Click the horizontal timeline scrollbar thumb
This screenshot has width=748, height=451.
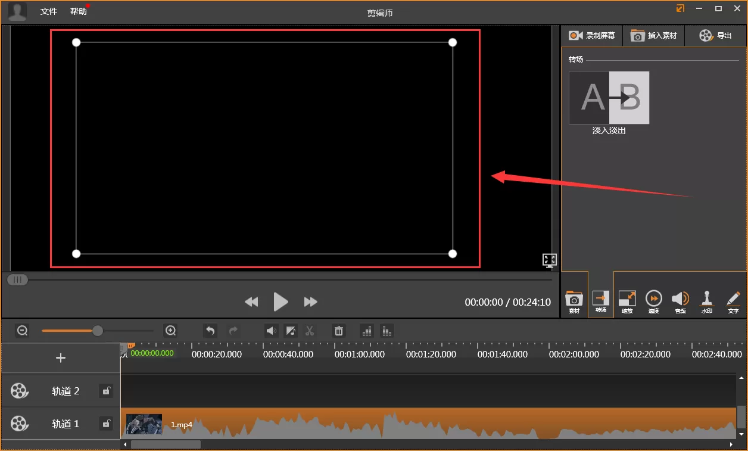pyautogui.click(x=166, y=444)
